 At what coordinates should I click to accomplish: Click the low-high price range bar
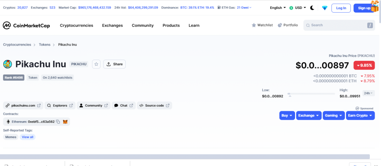click(x=311, y=94)
